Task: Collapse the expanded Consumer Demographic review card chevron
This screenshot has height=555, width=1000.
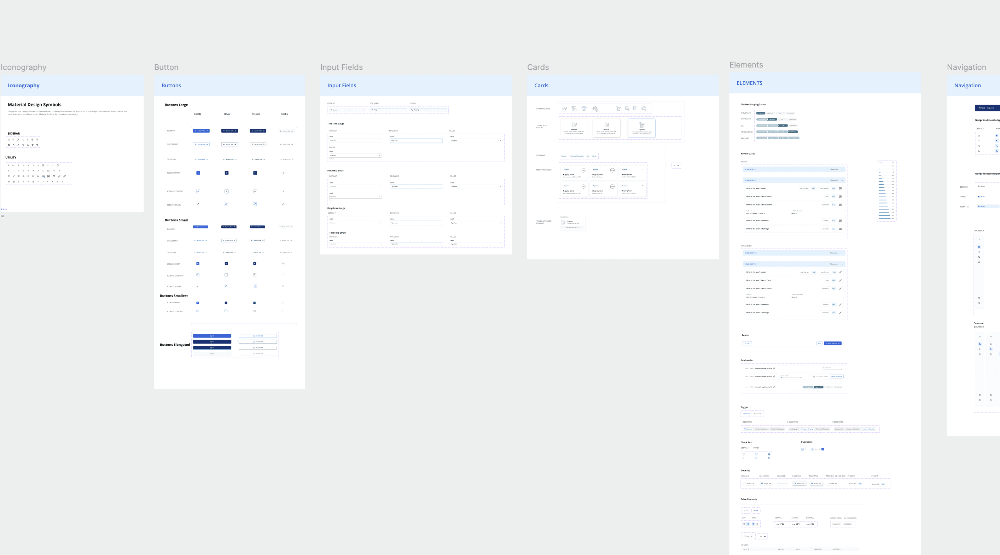Action: 842,264
